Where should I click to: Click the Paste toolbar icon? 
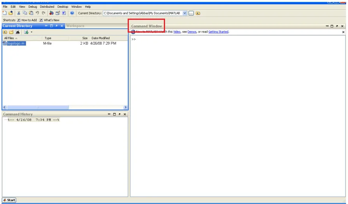(x=31, y=13)
